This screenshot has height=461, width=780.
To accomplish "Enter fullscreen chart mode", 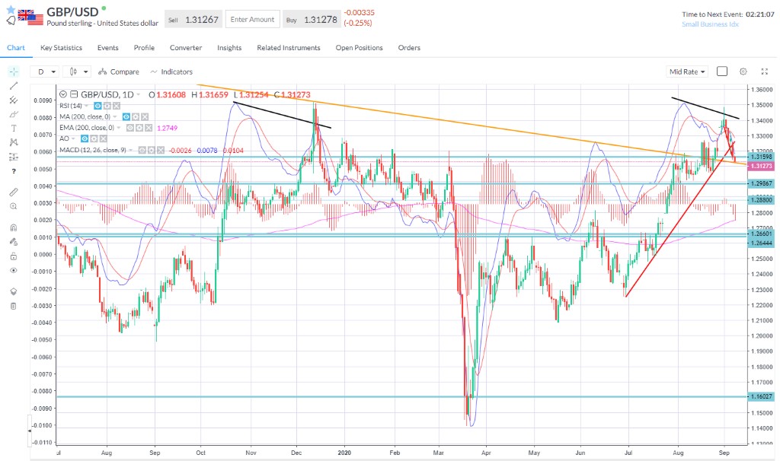I will pos(764,72).
